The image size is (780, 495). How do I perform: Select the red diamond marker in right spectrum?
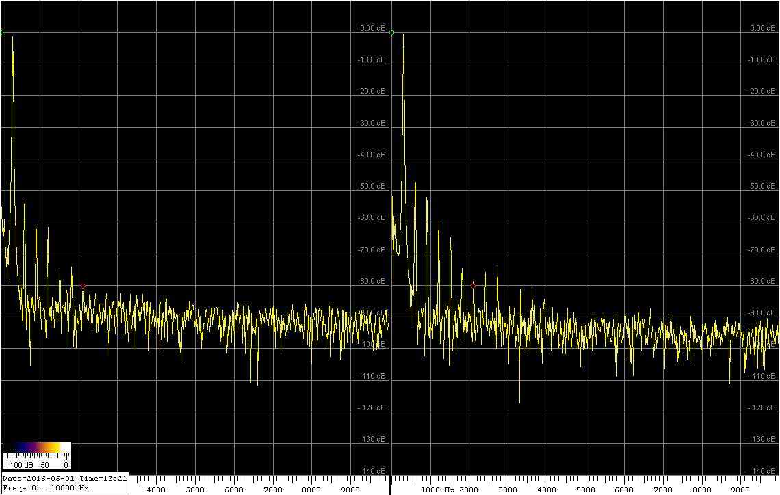tap(473, 285)
